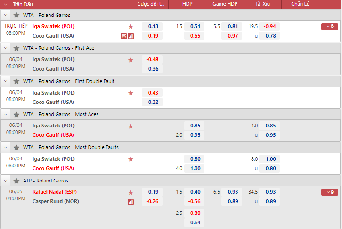Choose under odds 0.78 for Swiatek match
Viewport: 342px width, 229px height.
click(x=269, y=36)
